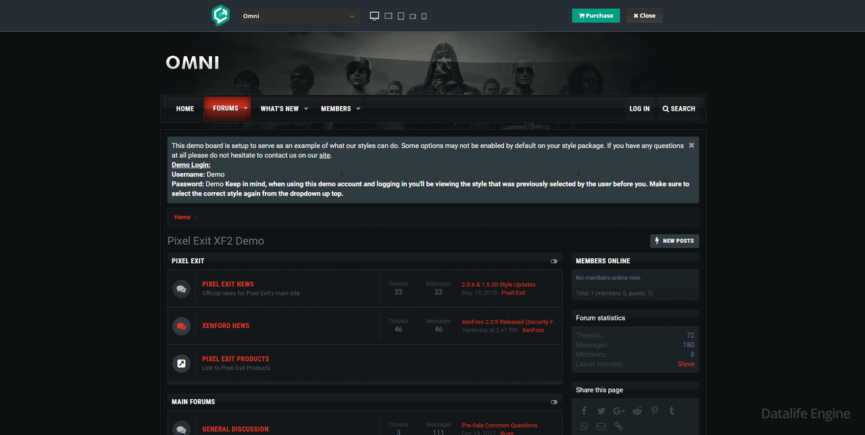The width and height of the screenshot is (865, 435).
Task: Expand the Forums menu arrow
Action: tap(246, 109)
